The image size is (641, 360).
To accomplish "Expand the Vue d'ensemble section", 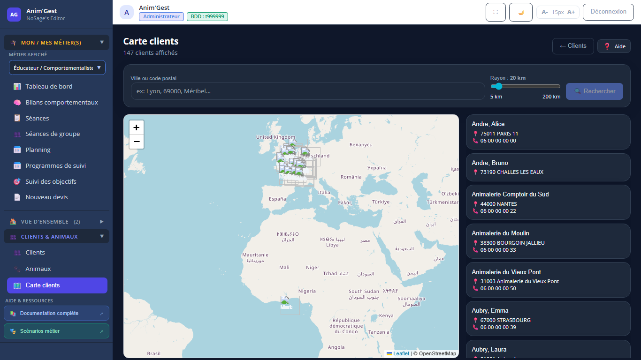I will coord(57,222).
